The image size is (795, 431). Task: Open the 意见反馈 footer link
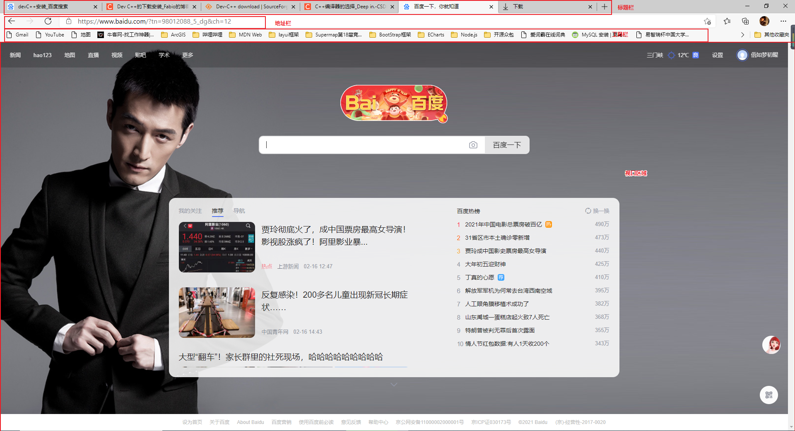[351, 422]
